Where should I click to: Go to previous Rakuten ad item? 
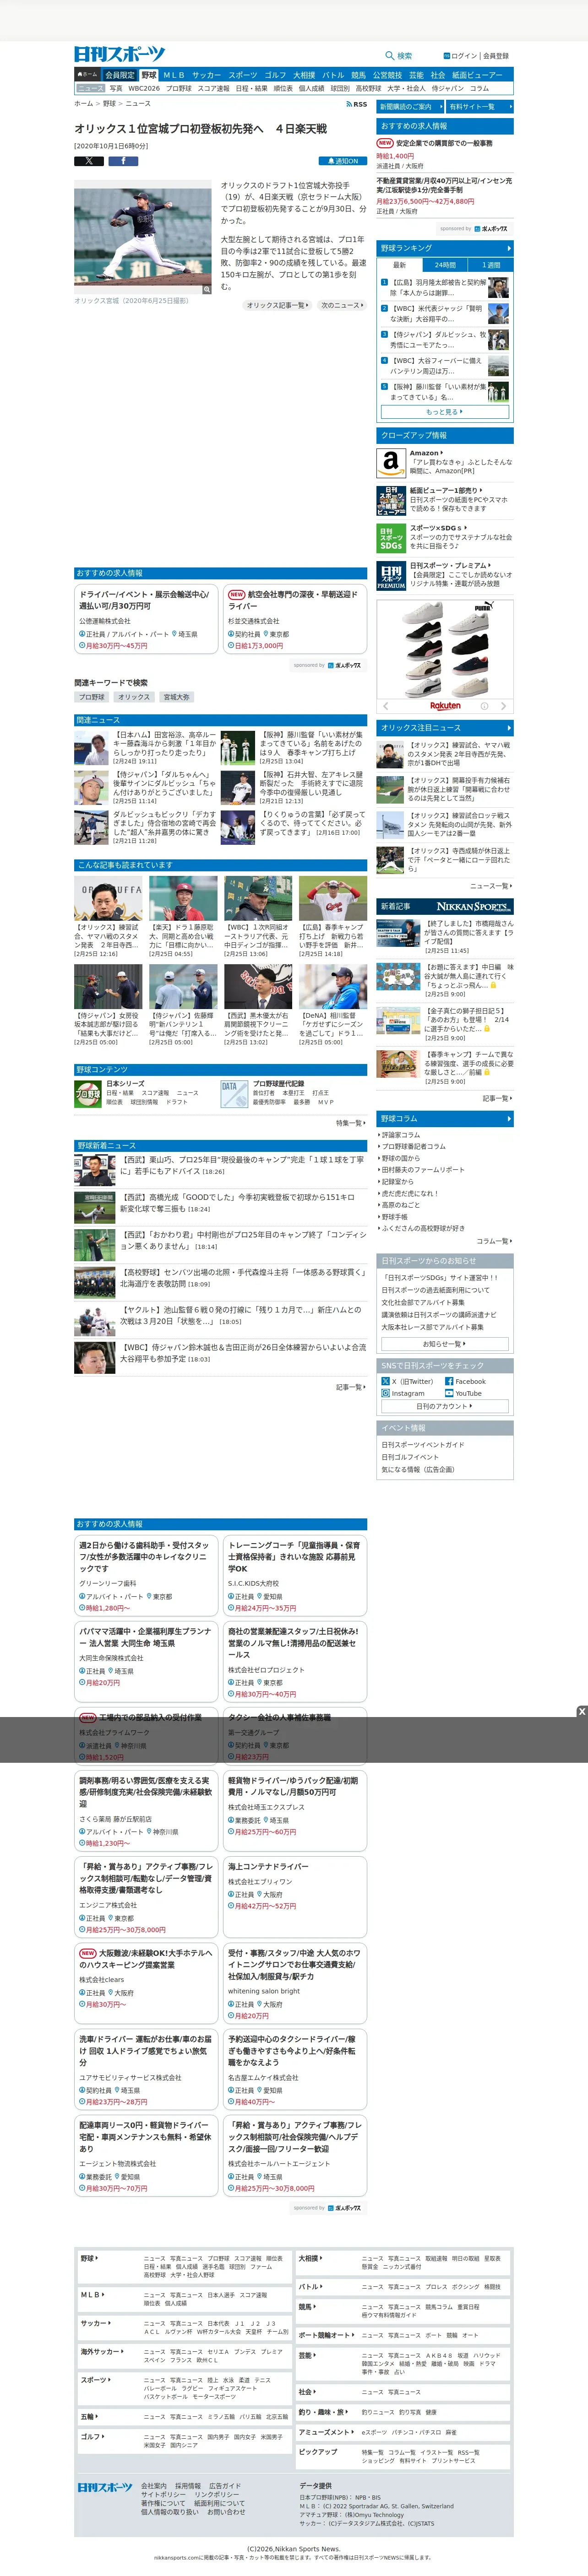(x=385, y=705)
